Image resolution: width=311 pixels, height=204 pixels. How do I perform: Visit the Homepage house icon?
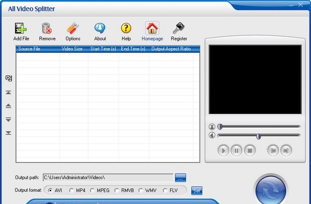152,28
